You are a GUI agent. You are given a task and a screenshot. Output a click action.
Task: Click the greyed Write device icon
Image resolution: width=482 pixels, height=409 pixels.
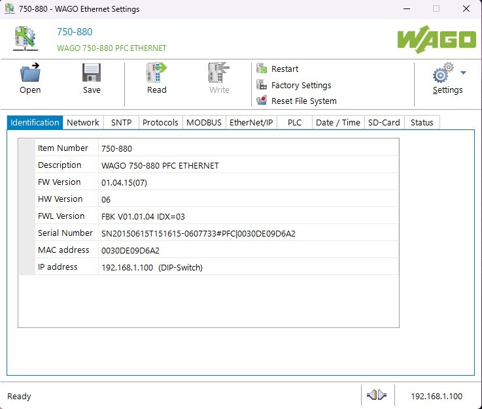click(219, 73)
